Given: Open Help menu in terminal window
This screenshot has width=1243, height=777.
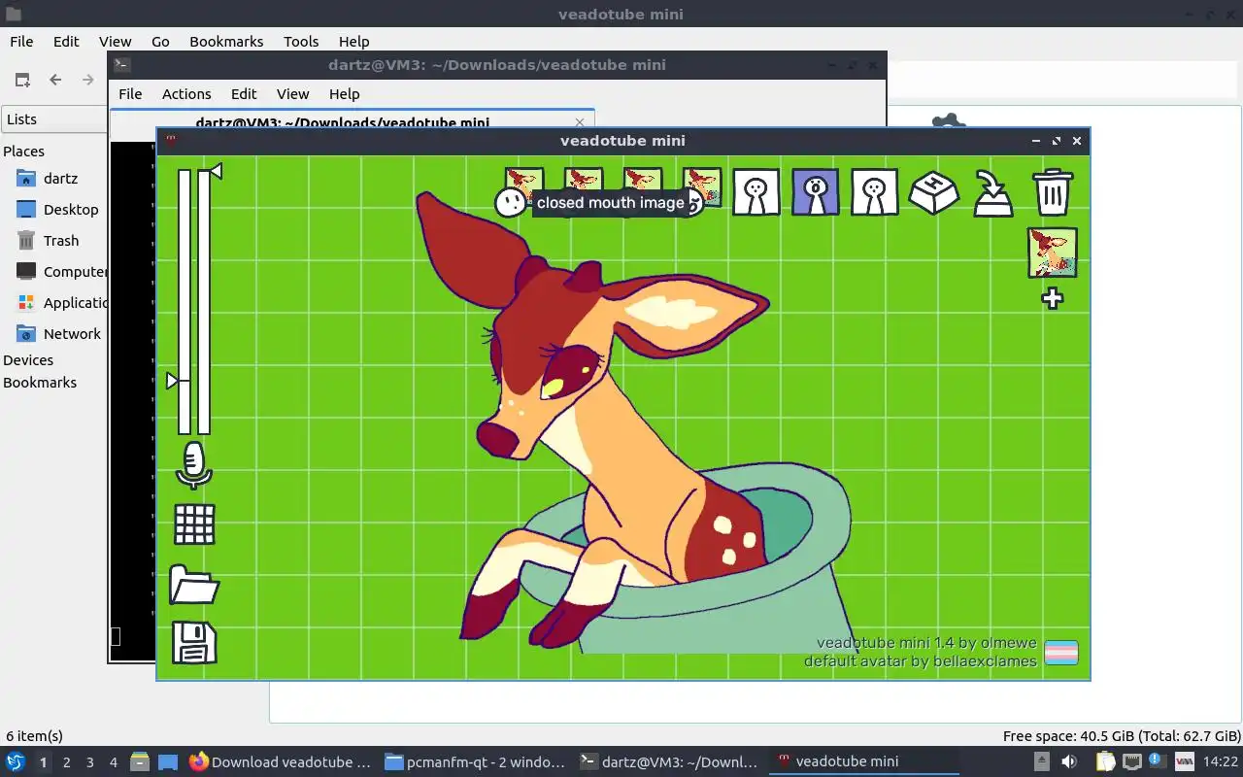Looking at the screenshot, I should [344, 94].
